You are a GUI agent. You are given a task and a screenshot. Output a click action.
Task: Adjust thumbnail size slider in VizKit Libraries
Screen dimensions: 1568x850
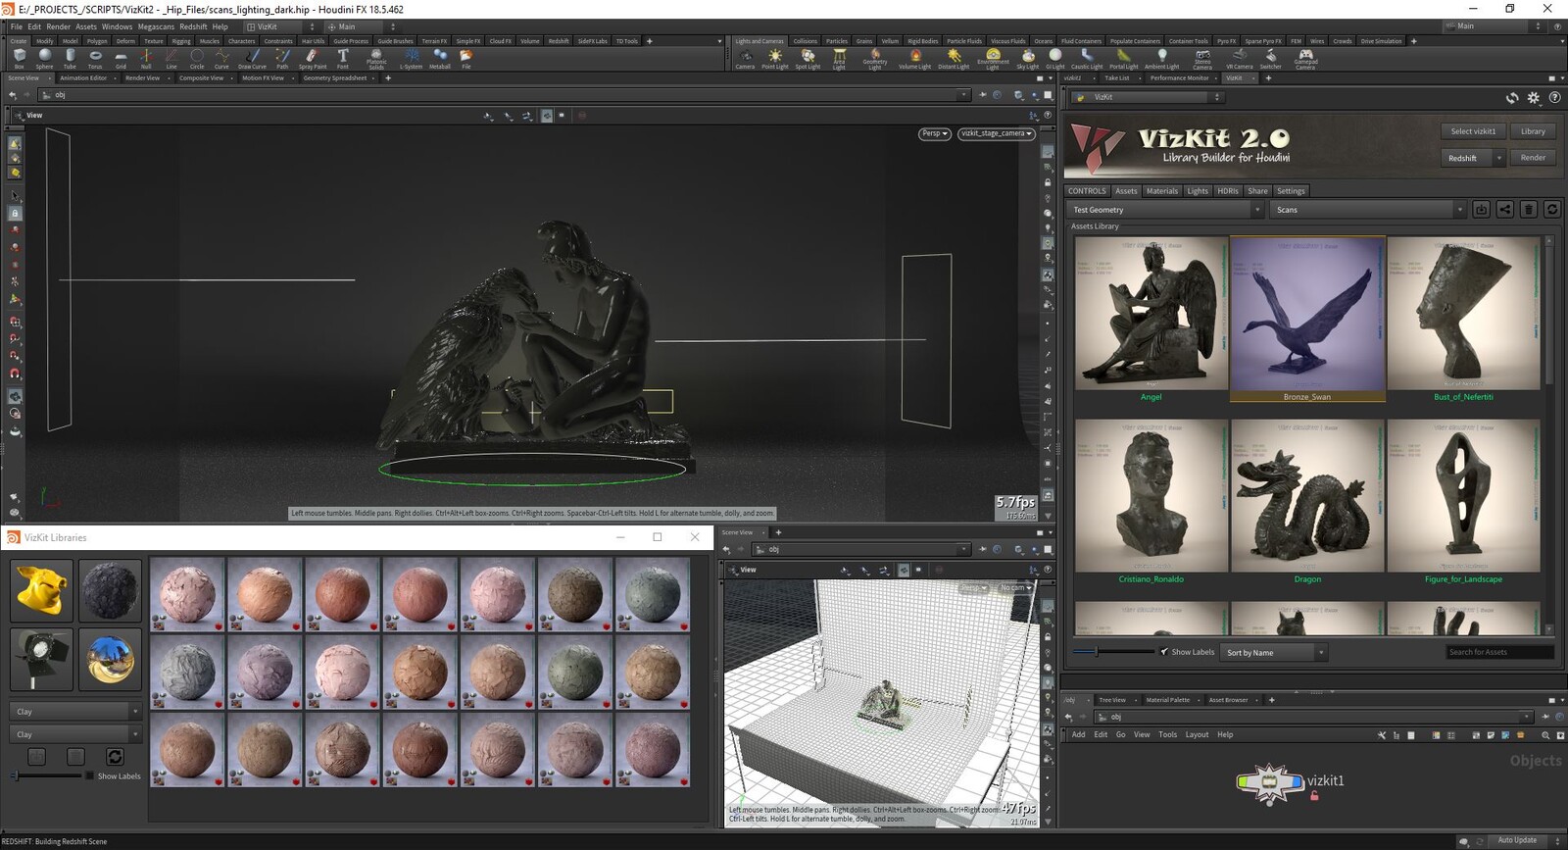coord(46,775)
